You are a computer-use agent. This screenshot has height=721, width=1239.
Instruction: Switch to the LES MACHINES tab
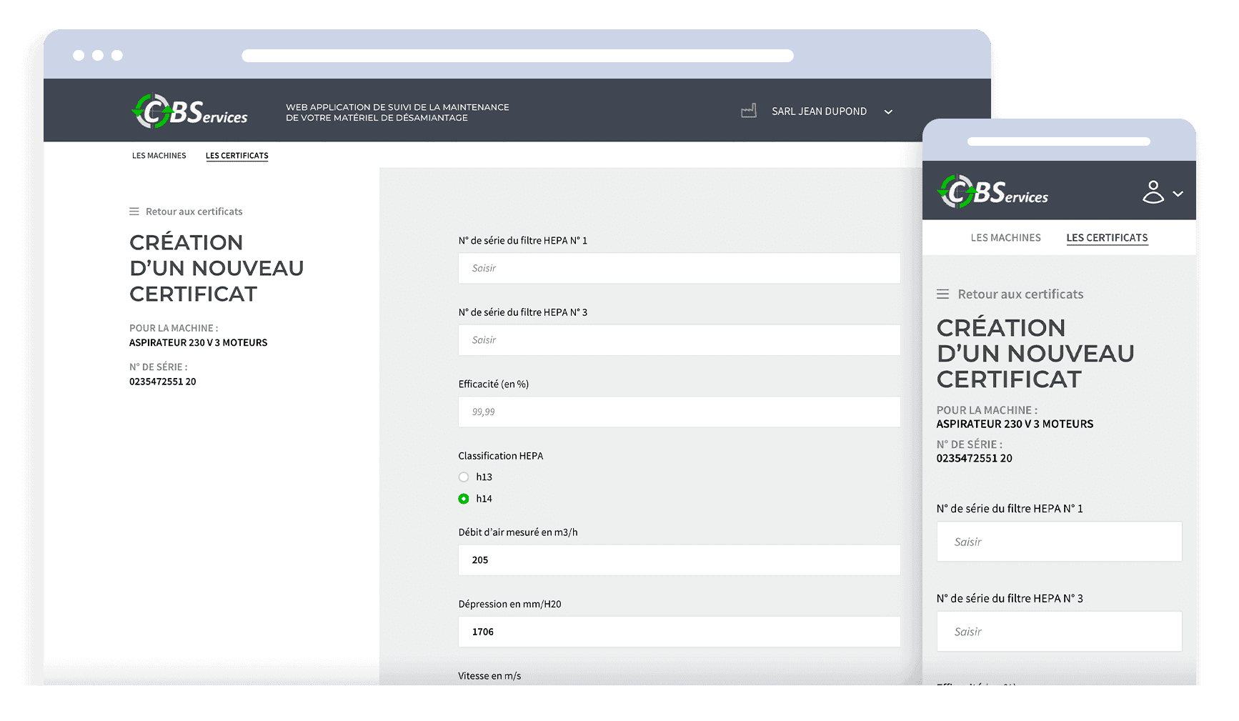(x=159, y=155)
